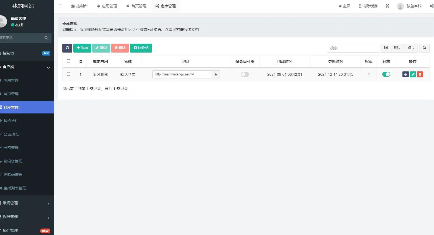Open 收银台管理 in the sidebar
434x235 pixels.
[x=27, y=161]
